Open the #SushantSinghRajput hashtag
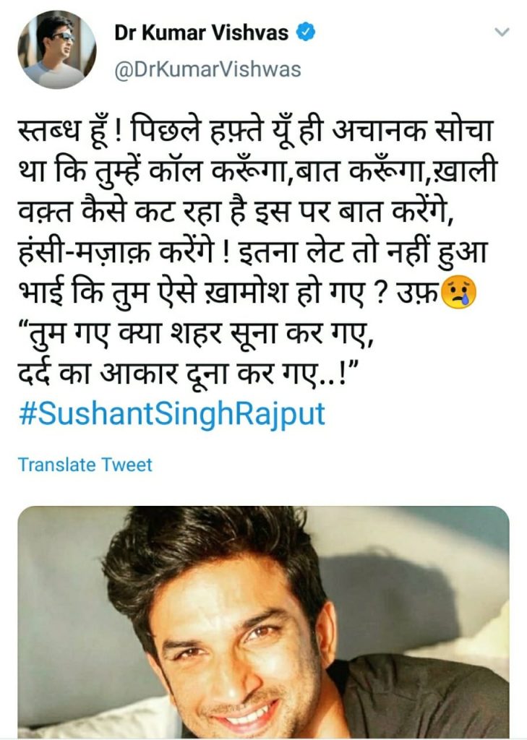This screenshot has height=740, width=527. pyautogui.click(x=172, y=414)
